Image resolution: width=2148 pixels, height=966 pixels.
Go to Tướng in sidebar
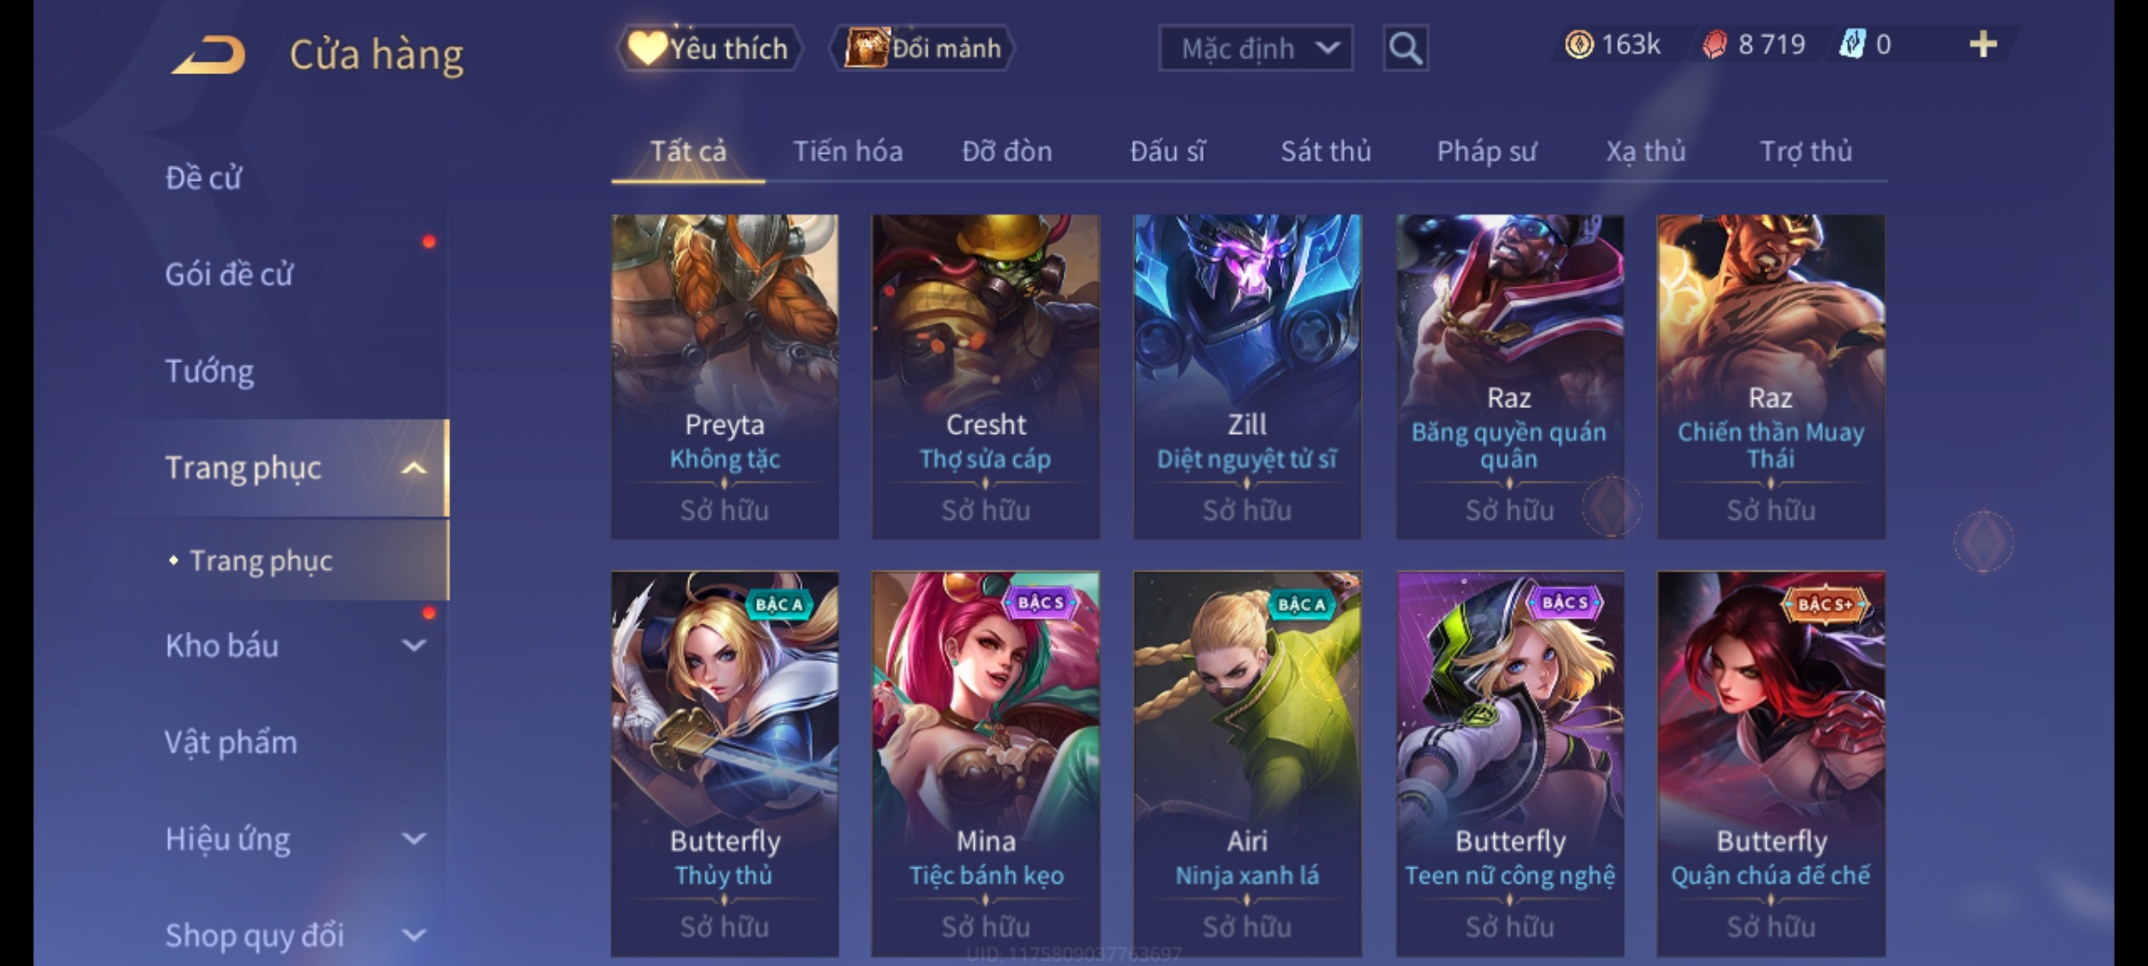[209, 371]
